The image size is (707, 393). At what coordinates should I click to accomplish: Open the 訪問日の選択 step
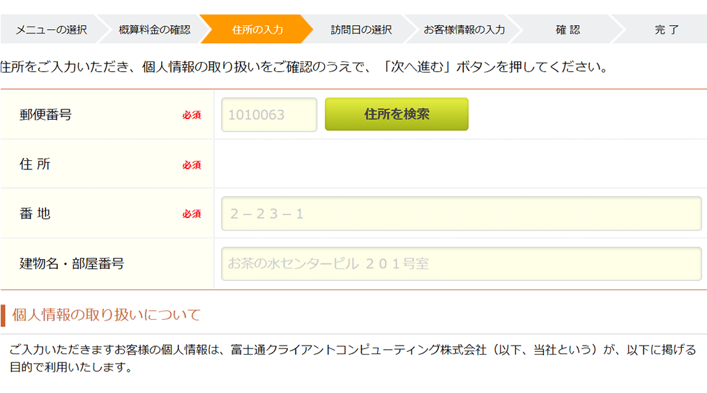pyautogui.click(x=360, y=29)
